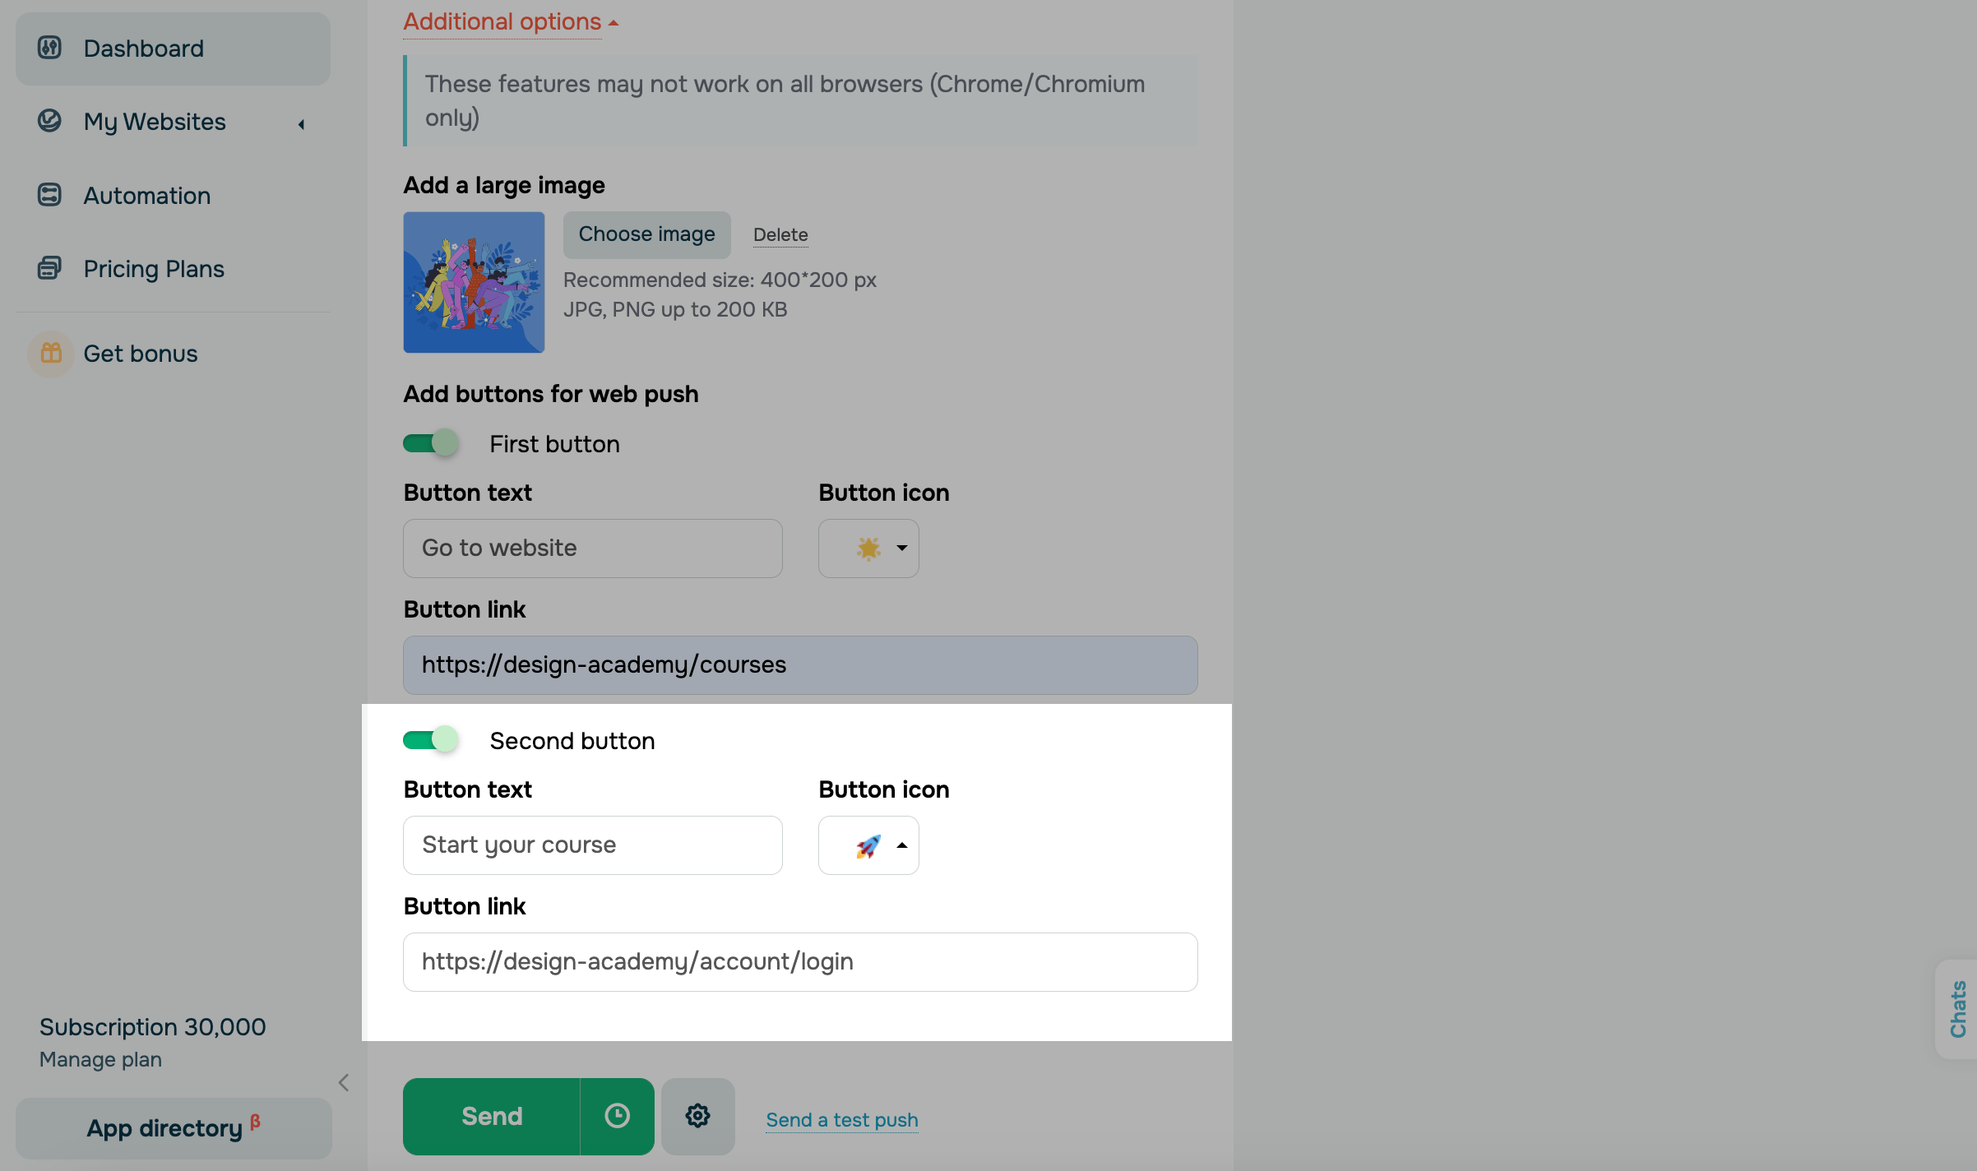Click the Automation sidebar icon
This screenshot has width=1977, height=1171.
click(x=49, y=195)
